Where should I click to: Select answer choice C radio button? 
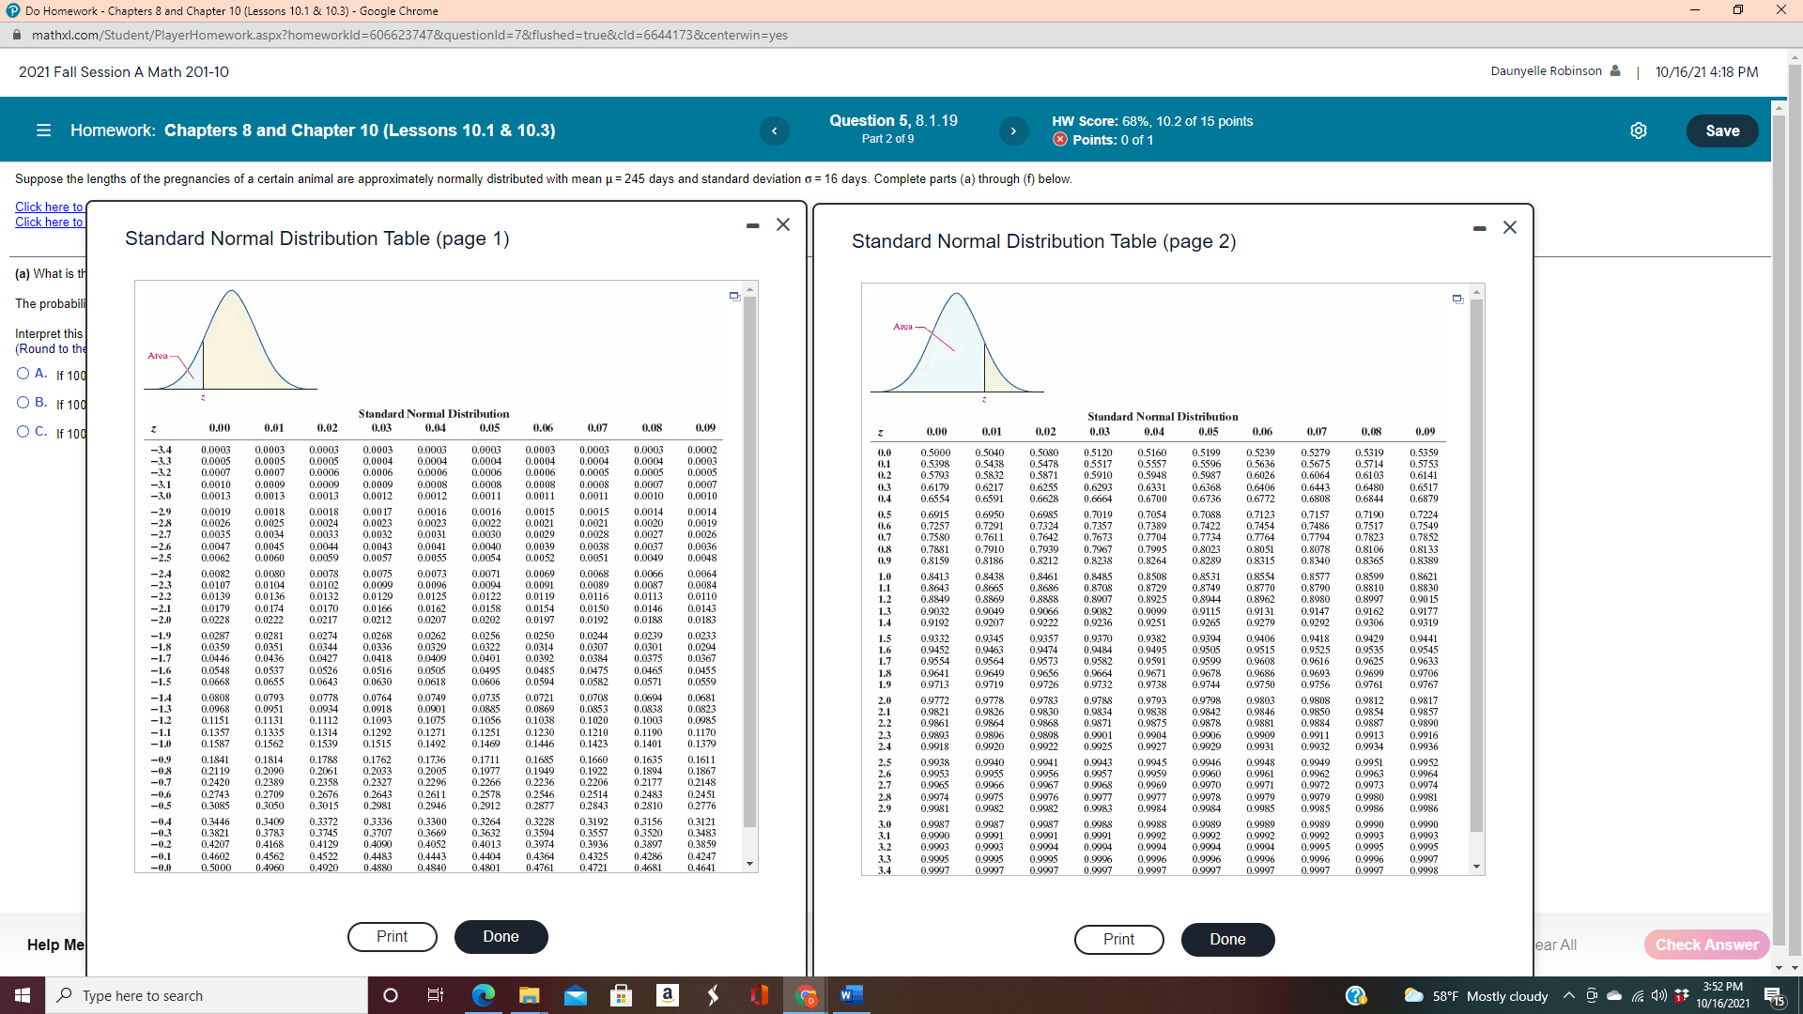[22, 432]
